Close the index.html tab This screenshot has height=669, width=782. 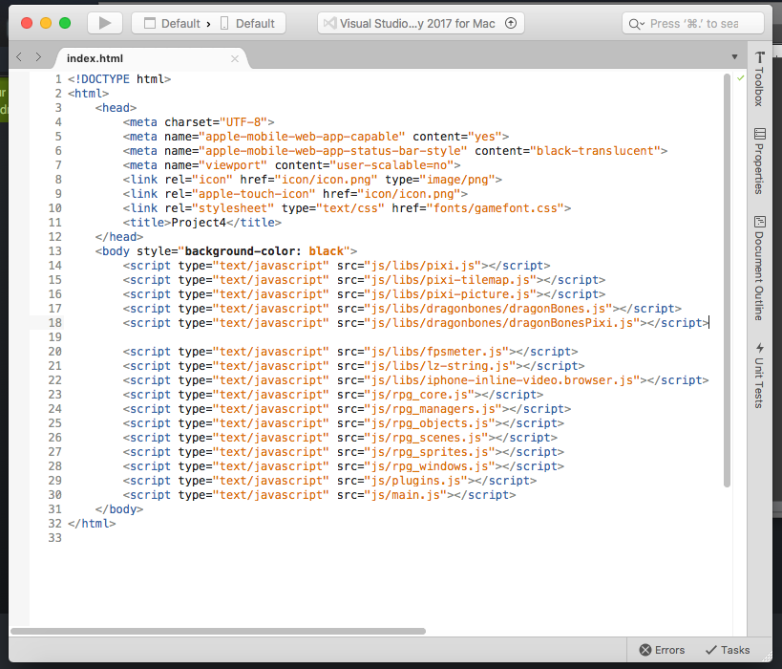pos(235,59)
